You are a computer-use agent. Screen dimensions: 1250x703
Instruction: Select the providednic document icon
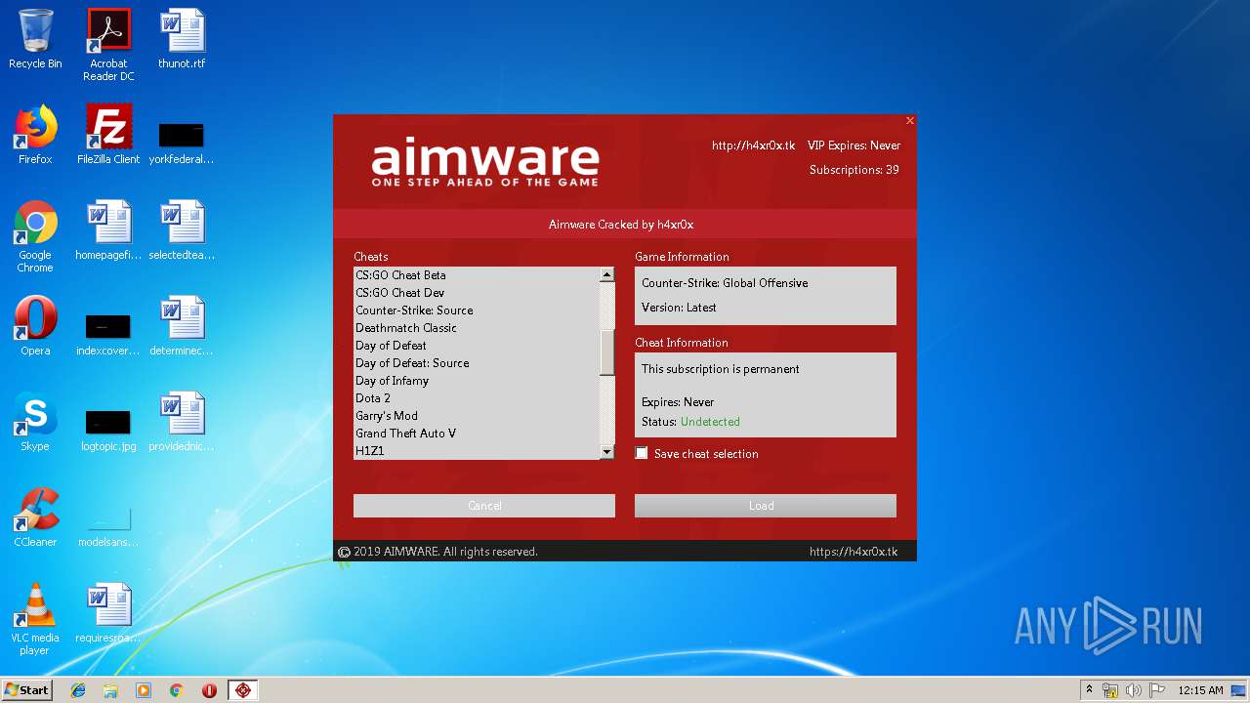click(x=182, y=422)
